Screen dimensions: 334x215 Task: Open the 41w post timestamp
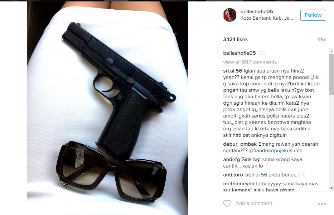[x=321, y=39]
